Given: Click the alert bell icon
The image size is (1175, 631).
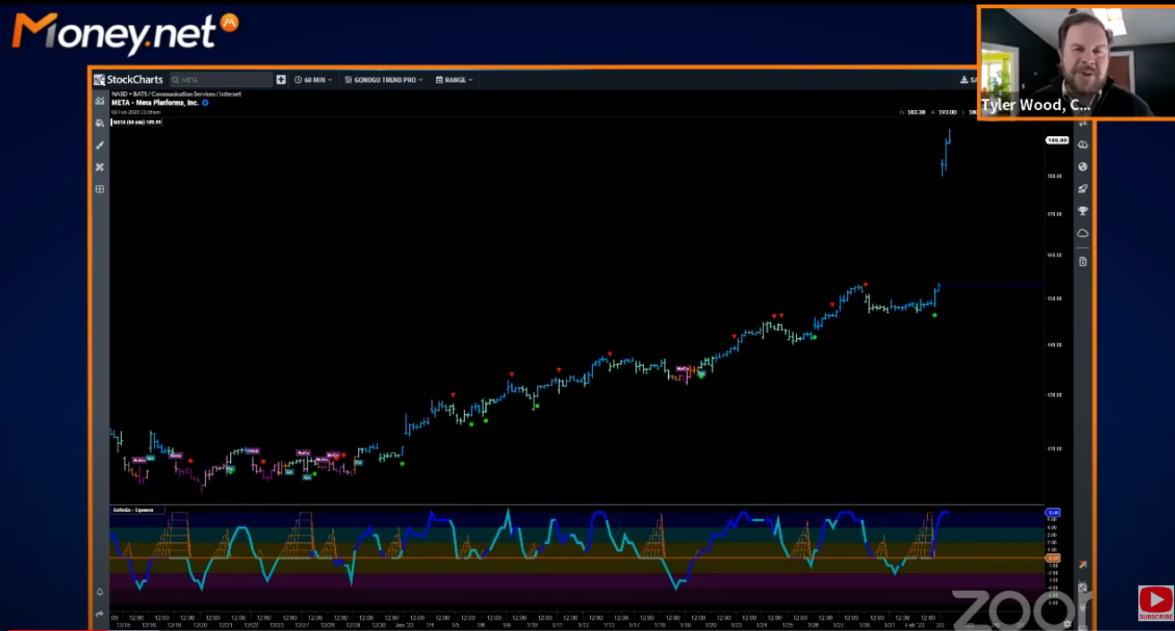Looking at the screenshot, I should 99,592.
